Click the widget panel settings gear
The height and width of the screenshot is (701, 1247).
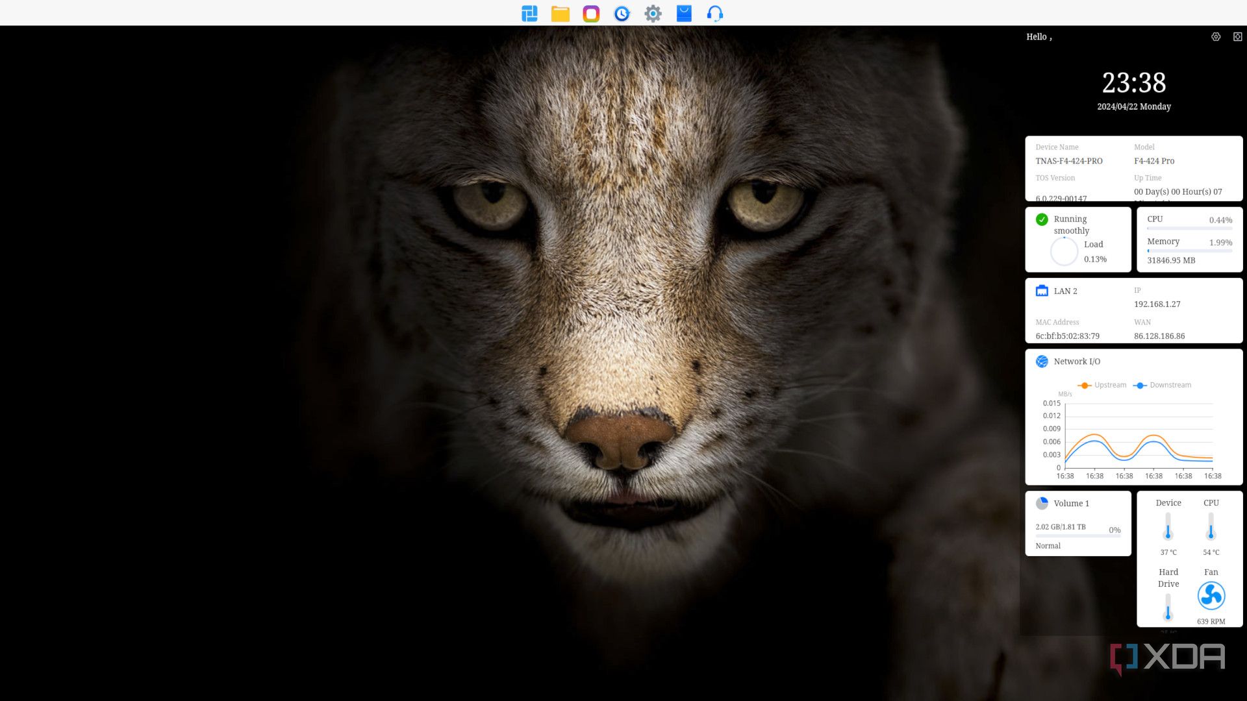click(1216, 37)
